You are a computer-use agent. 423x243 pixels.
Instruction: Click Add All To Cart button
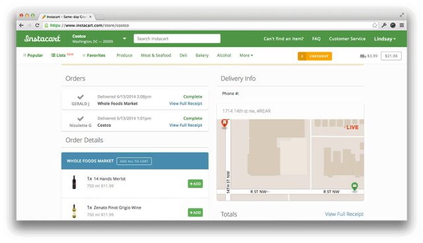tap(134, 161)
